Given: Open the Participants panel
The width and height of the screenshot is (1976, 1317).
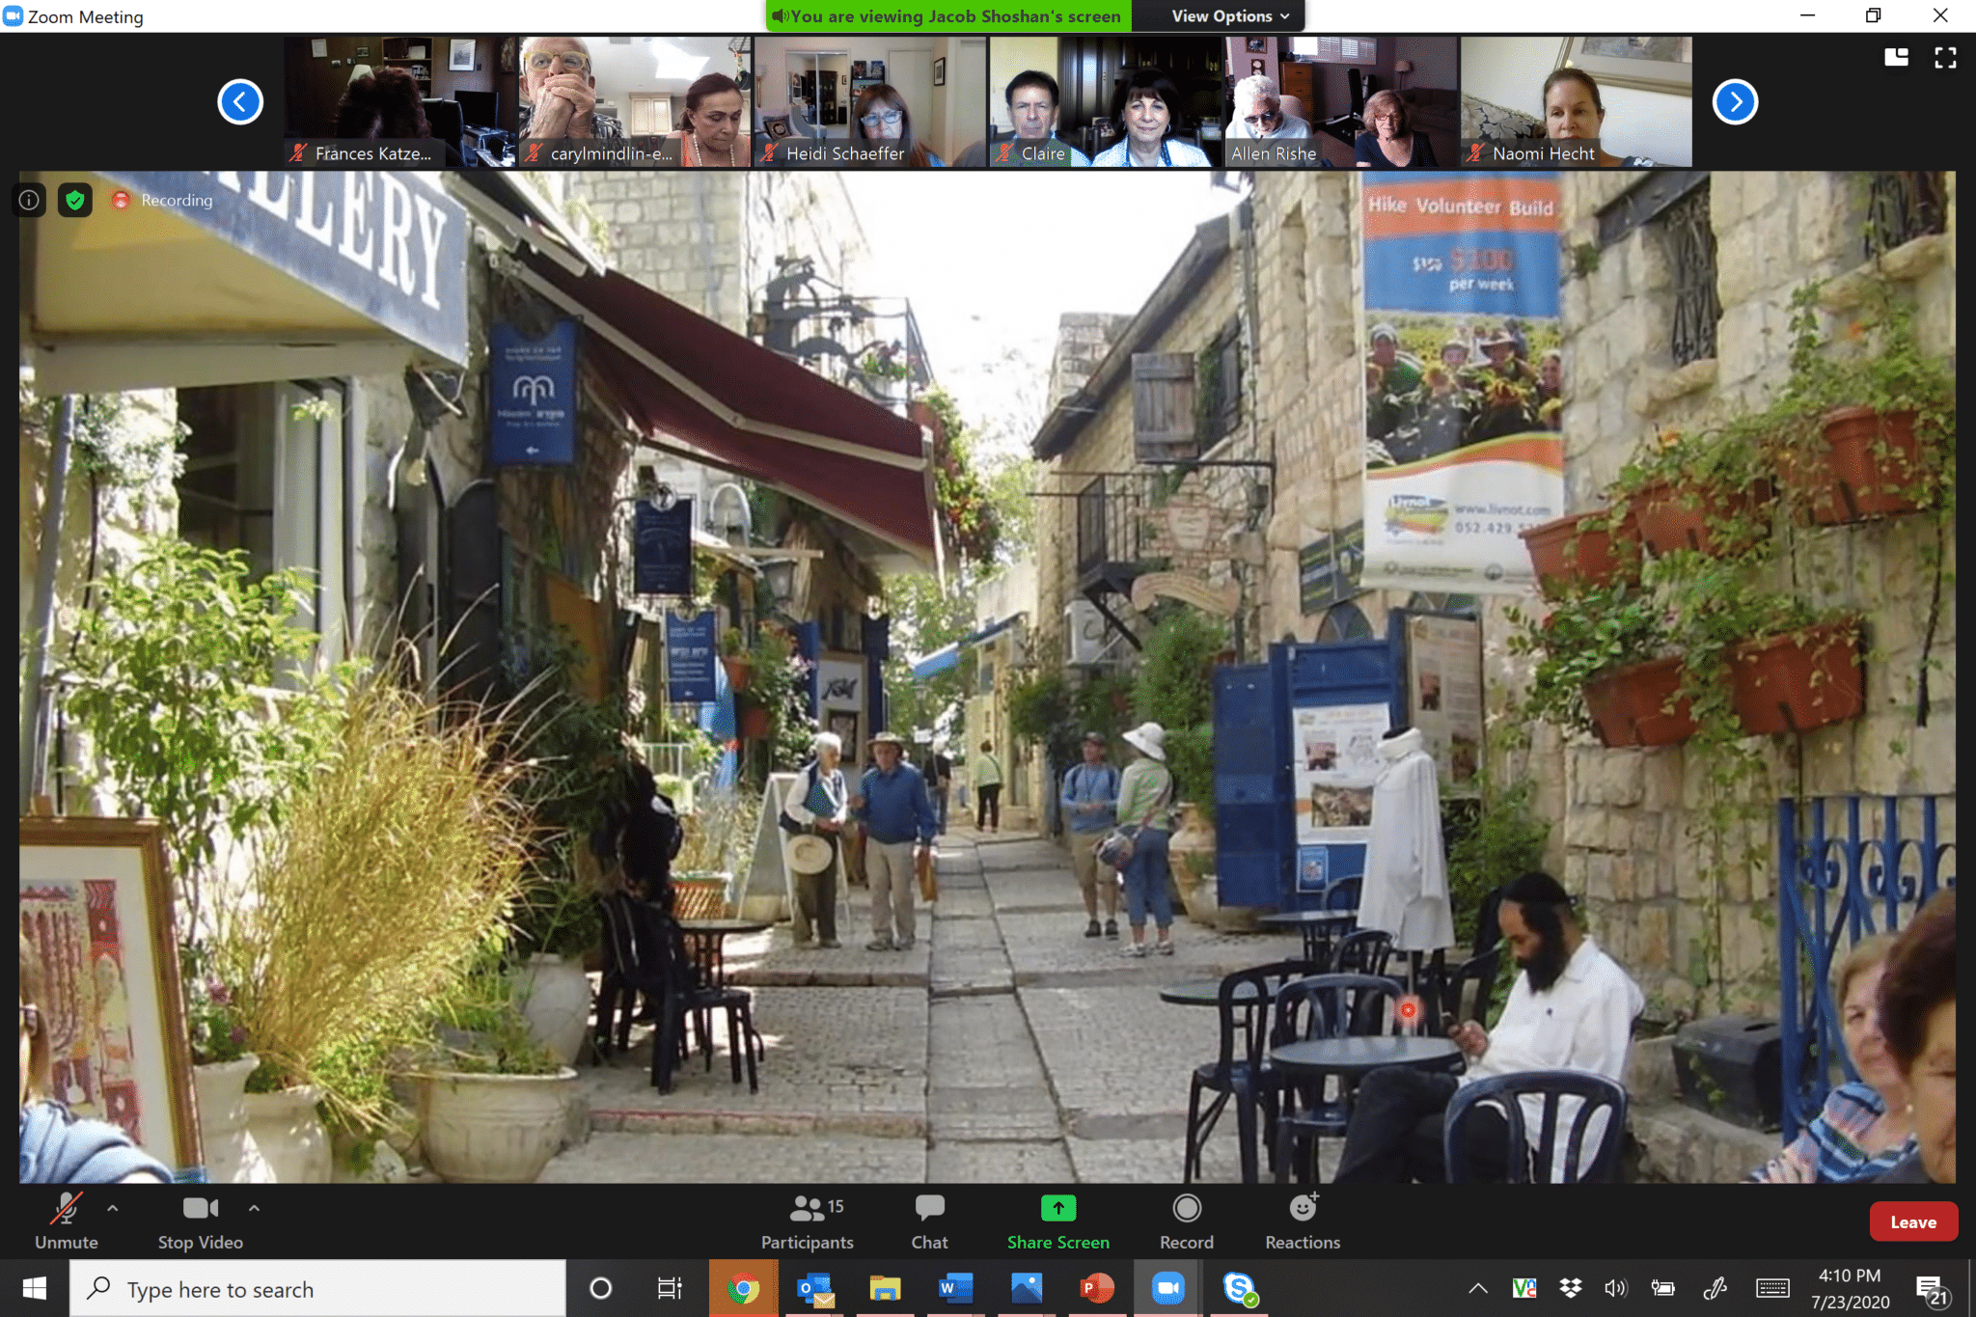Looking at the screenshot, I should click(808, 1221).
